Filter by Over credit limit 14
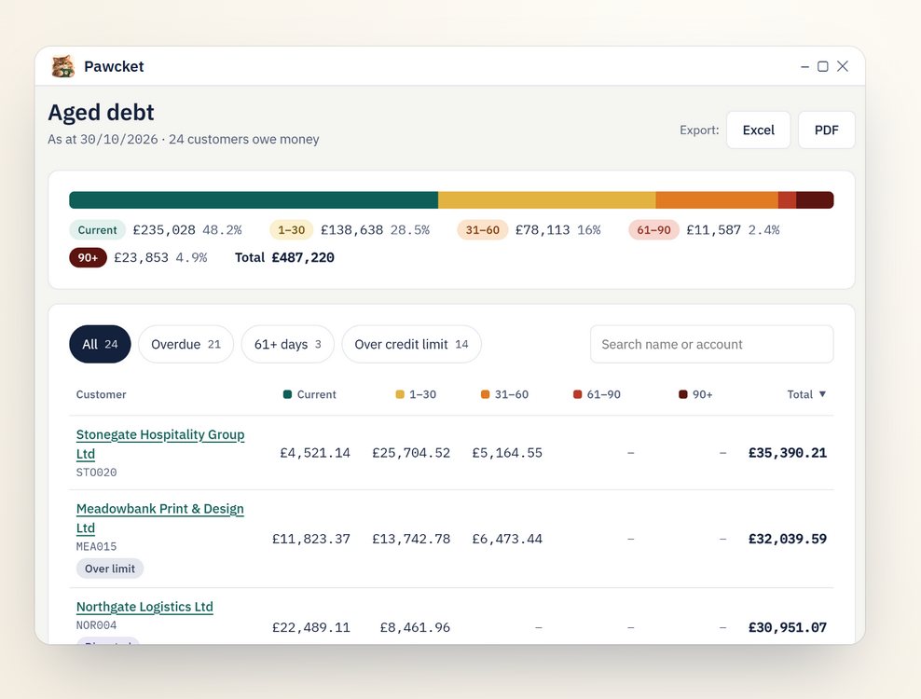 [x=411, y=344]
